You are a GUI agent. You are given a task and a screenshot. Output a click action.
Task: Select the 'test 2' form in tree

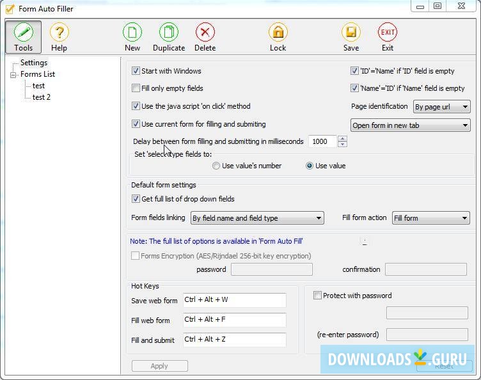pyautogui.click(x=42, y=97)
